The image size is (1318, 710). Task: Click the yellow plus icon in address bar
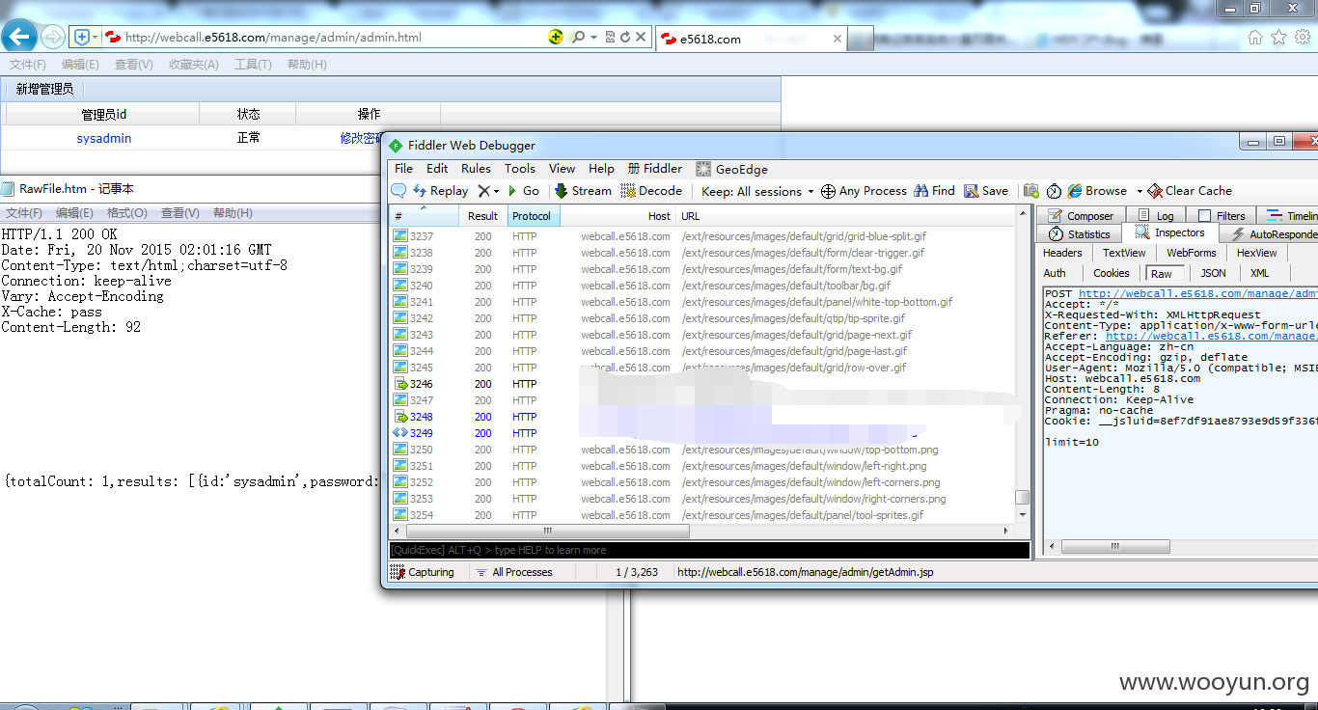point(556,37)
